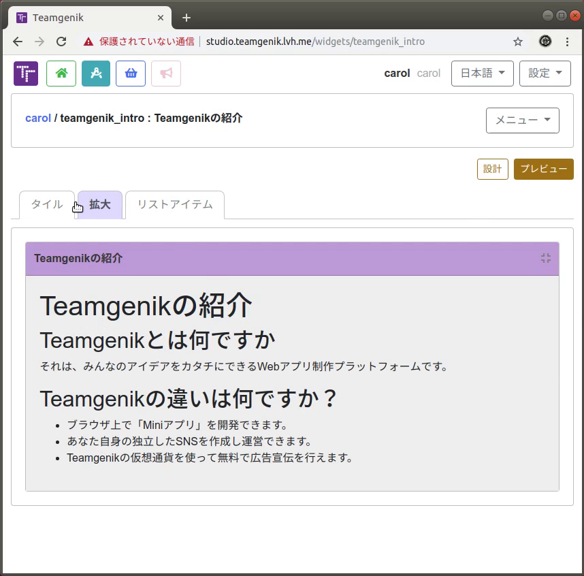The width and height of the screenshot is (584, 576).
Task: Open a new browser tab
Action: 186,18
